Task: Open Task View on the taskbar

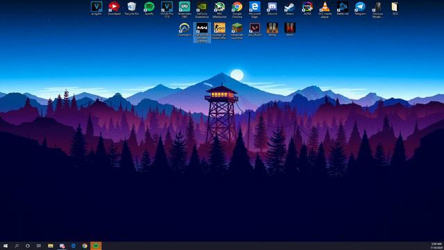Action: click(x=39, y=246)
